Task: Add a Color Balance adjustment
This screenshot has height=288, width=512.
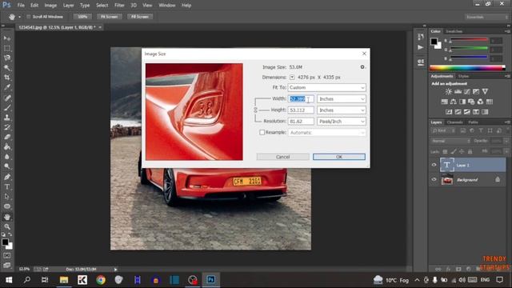Action: [x=454, y=102]
